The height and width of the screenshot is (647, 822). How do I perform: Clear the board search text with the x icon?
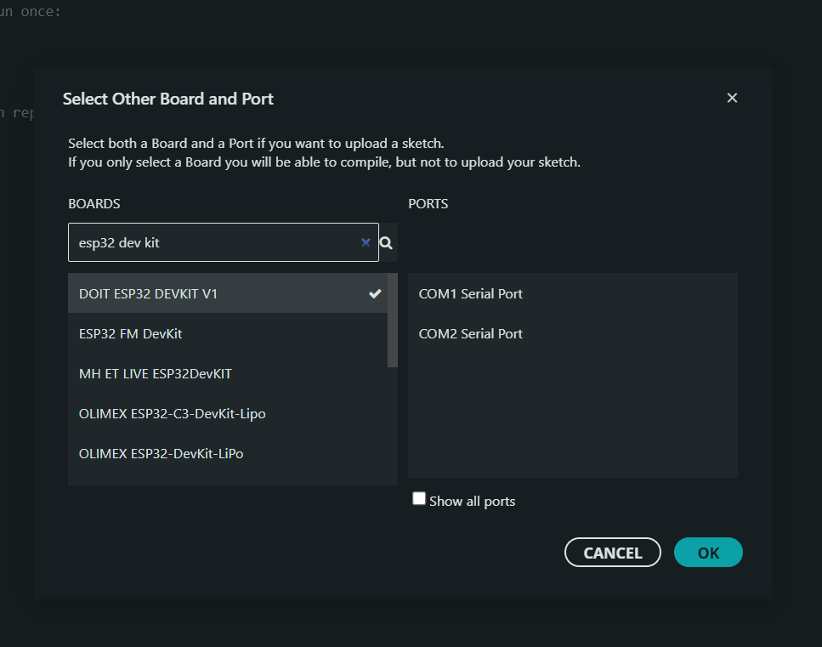366,242
